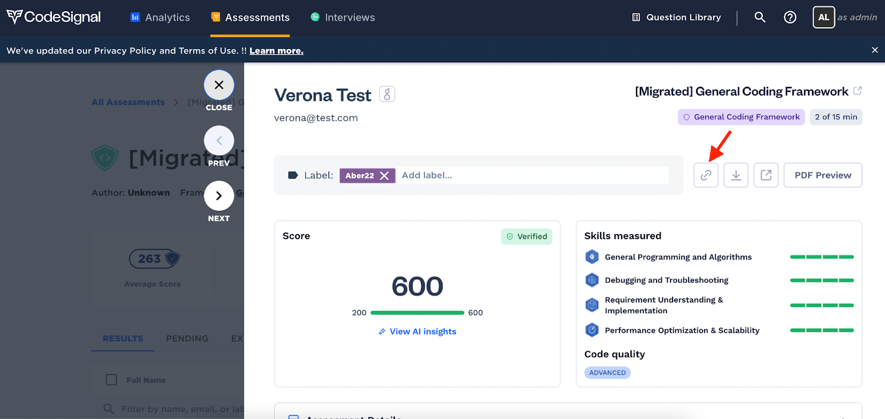Screen dimensions: 885x419
Task: Open View AI insights
Action: [x=418, y=332]
